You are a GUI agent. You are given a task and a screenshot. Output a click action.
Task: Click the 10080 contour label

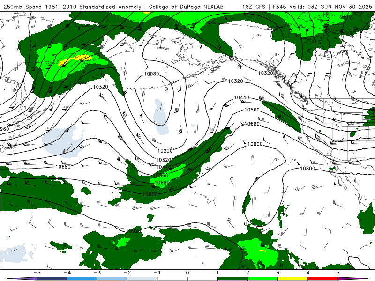[151, 74]
